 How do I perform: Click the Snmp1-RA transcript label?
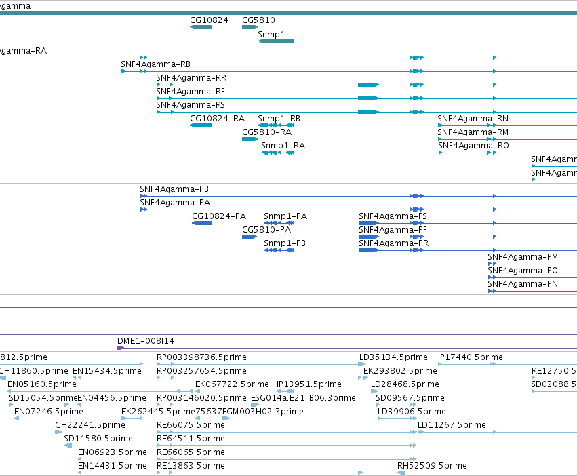[x=283, y=146]
